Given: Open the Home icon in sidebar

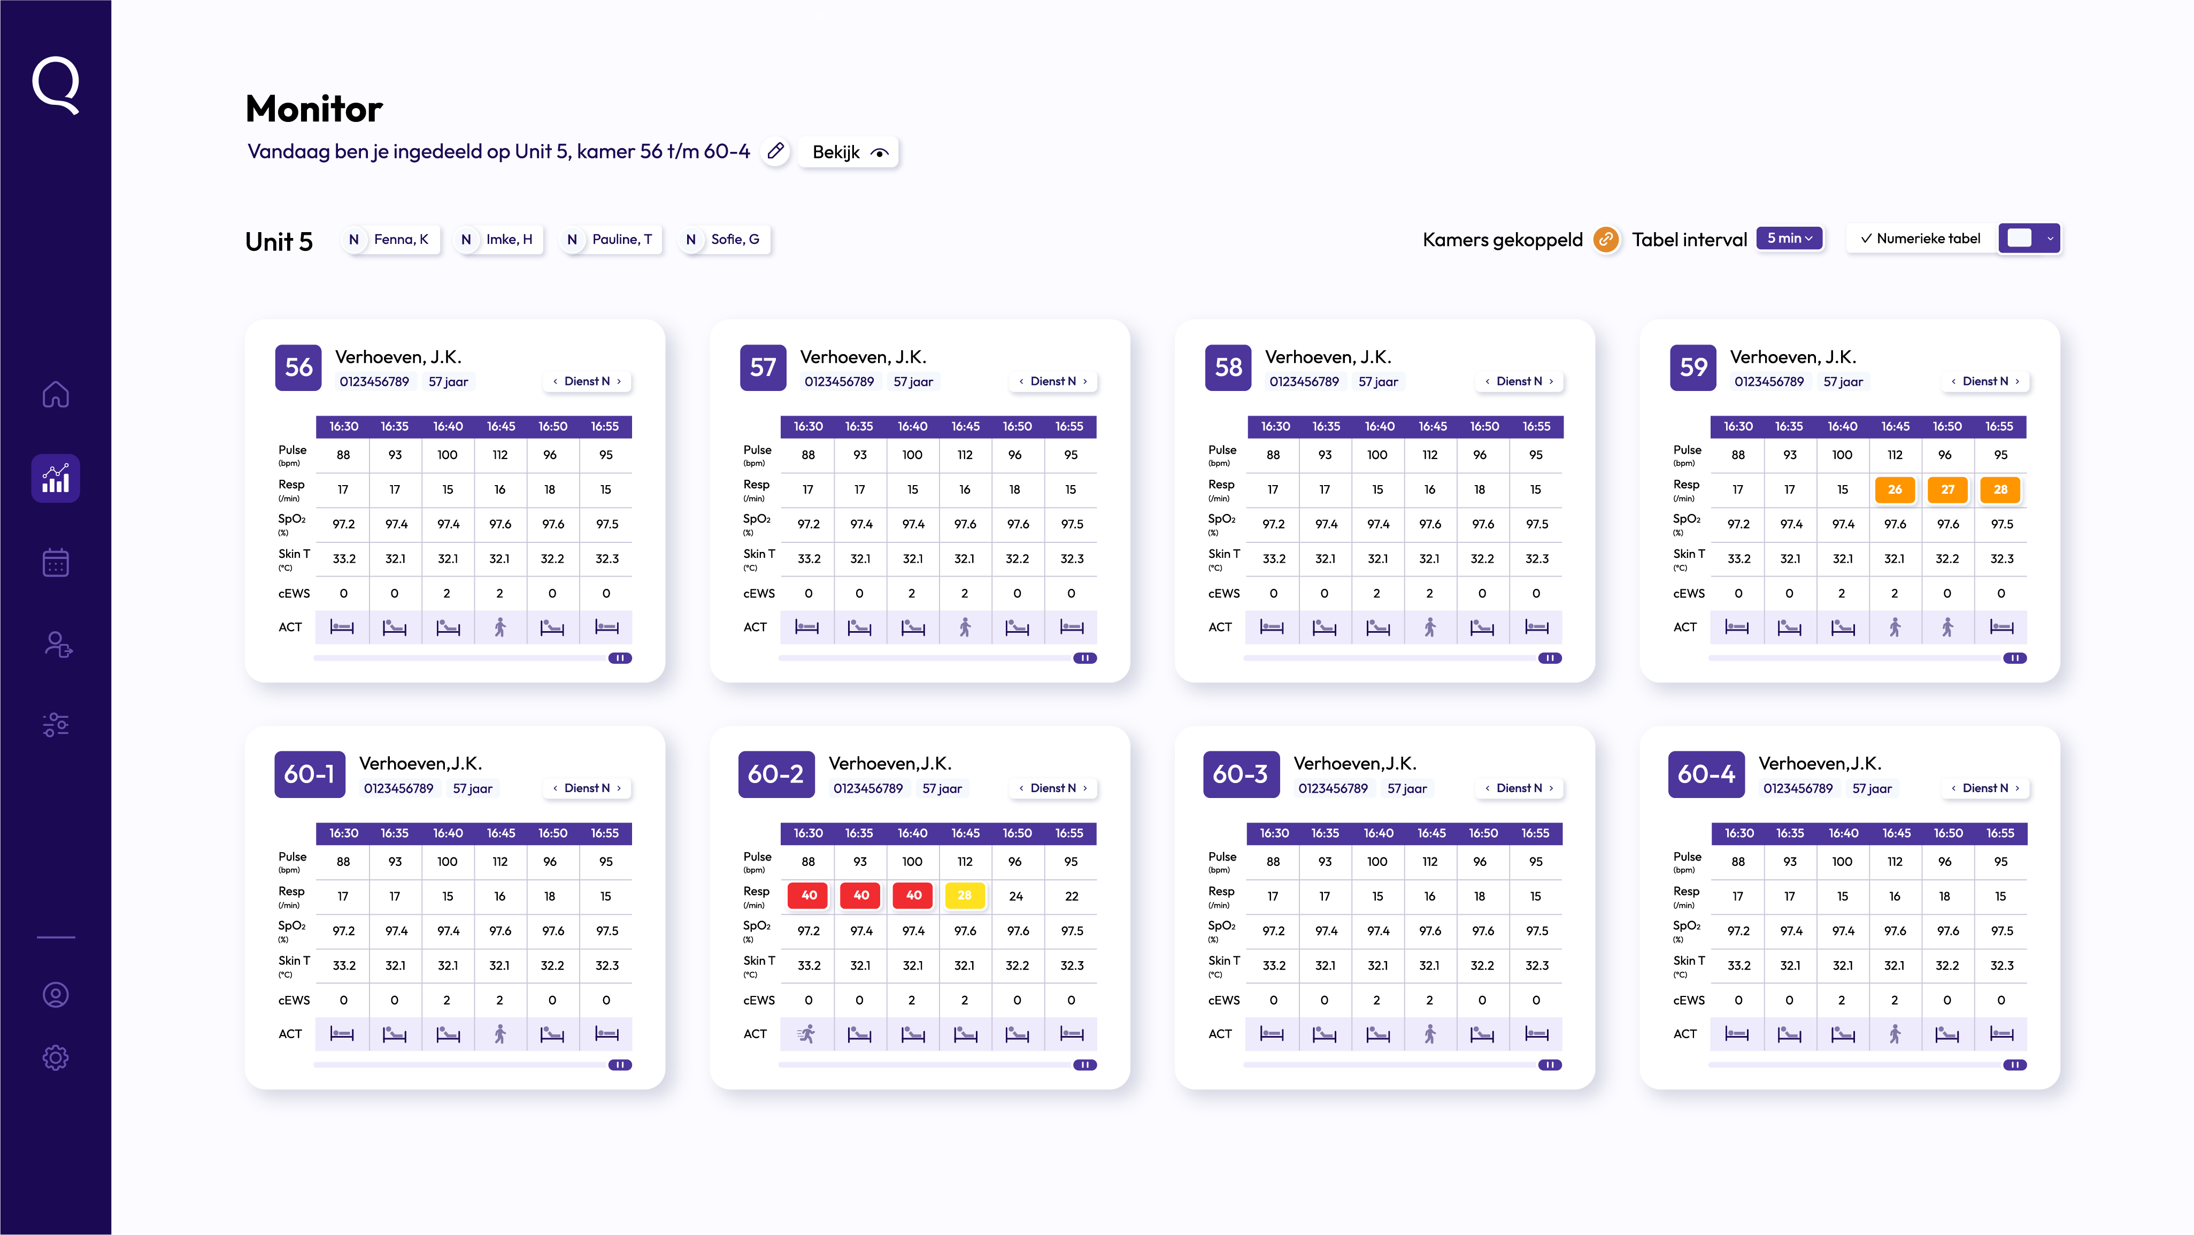Looking at the screenshot, I should coord(56,394).
